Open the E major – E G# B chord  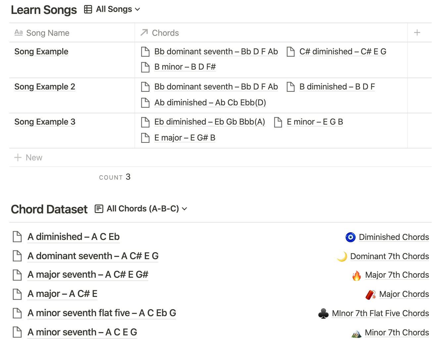(x=185, y=138)
